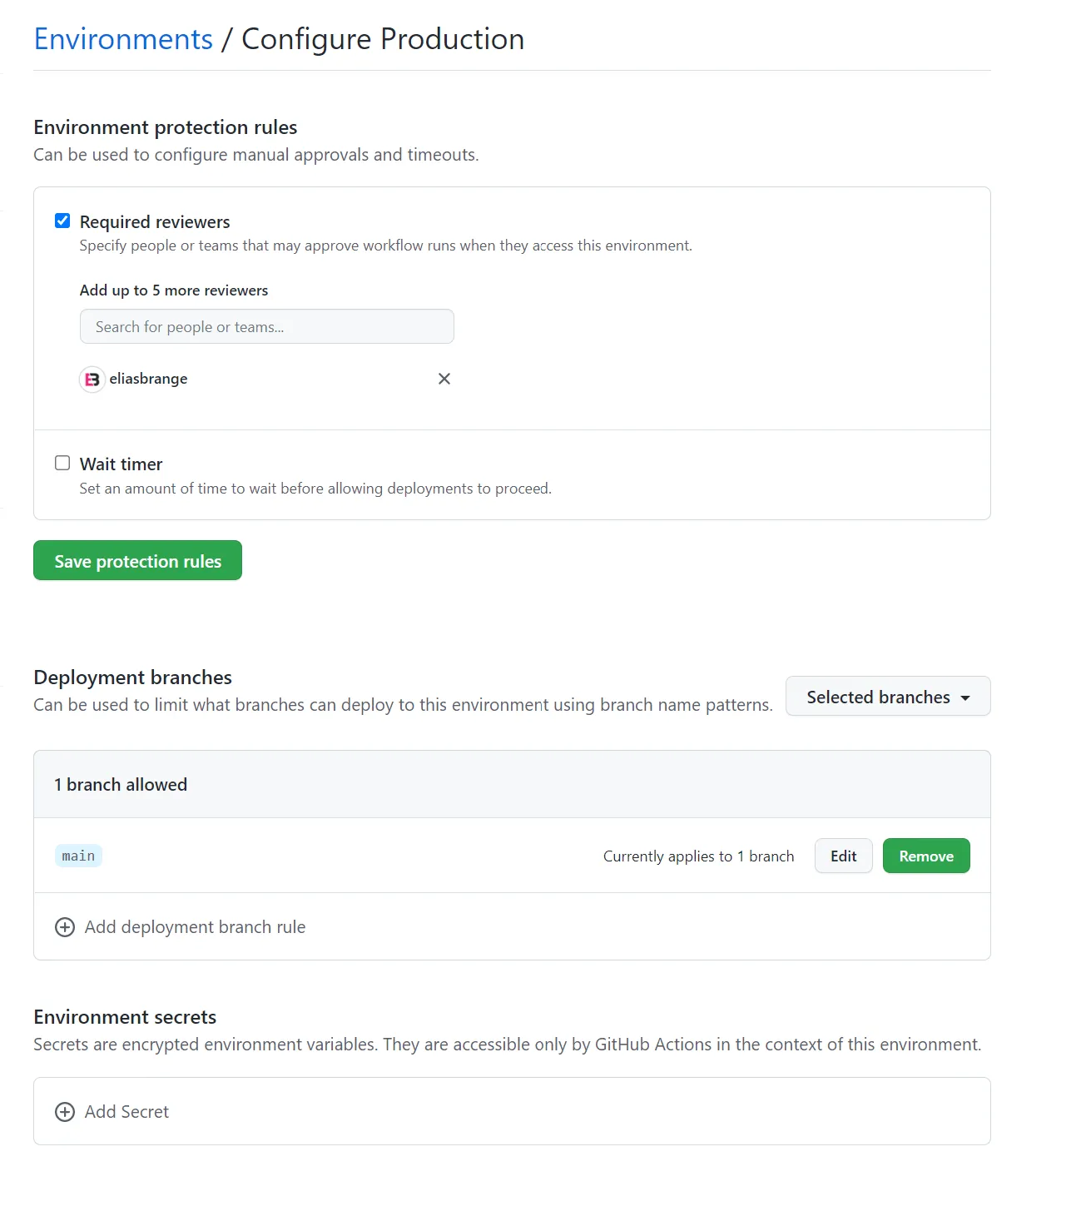Toggle Required reviewers protection rule off
The image size is (1086, 1206).
[62, 220]
